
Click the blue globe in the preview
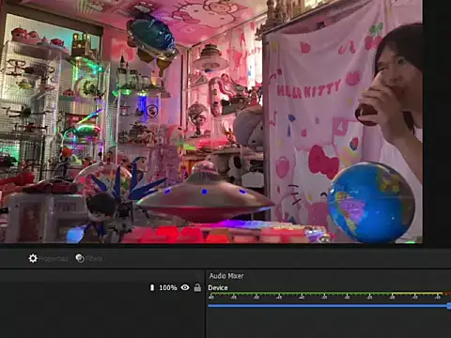[x=372, y=203]
